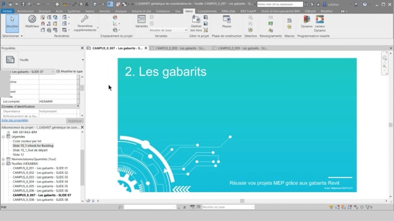The image size is (394, 221).
Task: Launch the Dynamo tool
Action: pos(307,21)
